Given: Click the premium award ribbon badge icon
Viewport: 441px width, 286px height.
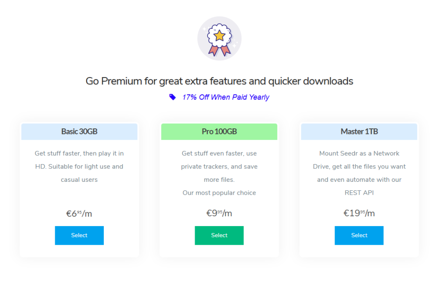Looking at the screenshot, I should (219, 39).
